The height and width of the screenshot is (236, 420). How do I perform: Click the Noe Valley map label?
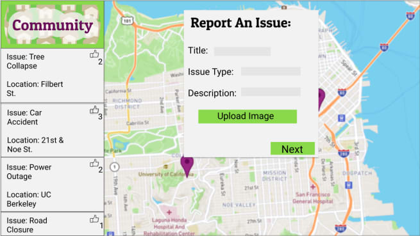click(239, 205)
